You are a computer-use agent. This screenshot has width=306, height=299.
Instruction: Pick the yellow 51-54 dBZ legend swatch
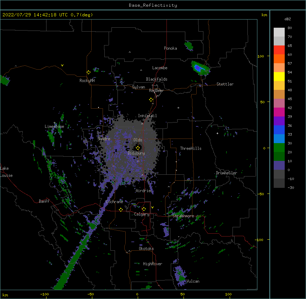[x=279, y=76]
